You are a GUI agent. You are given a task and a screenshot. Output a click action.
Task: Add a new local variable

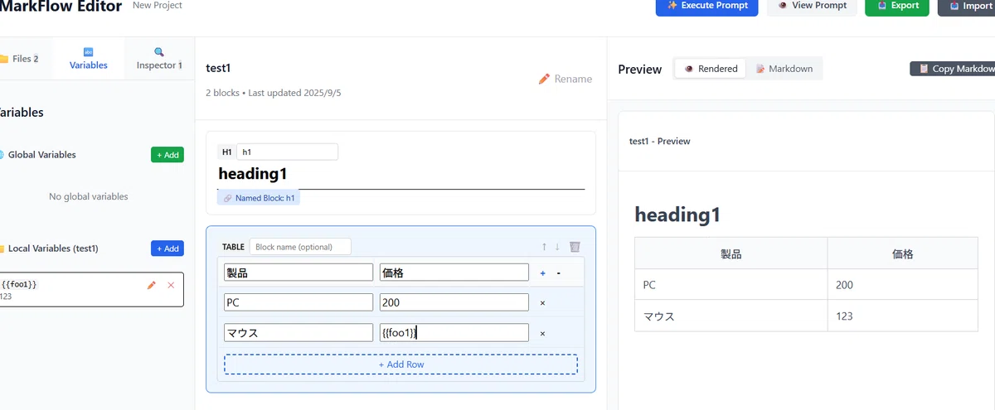[167, 248]
